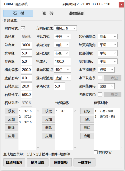Click 获取 under 错缝偏移
Viewport: 125px width, 171px height.
point(48,111)
